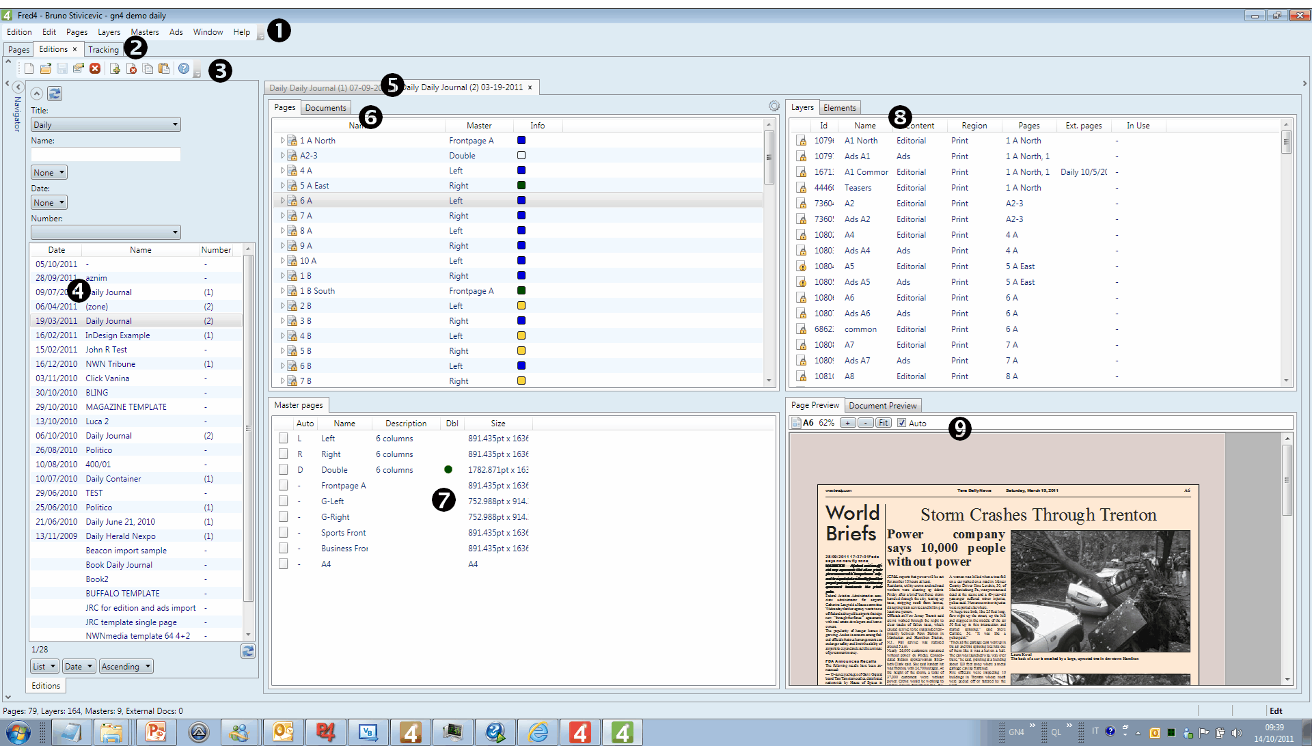Toggle the Auto checkbox in Page Preview
Image resolution: width=1312 pixels, height=746 pixels.
point(901,423)
